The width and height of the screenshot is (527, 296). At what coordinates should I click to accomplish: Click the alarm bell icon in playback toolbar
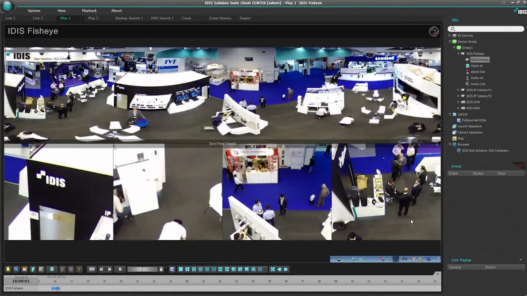click(x=8, y=269)
